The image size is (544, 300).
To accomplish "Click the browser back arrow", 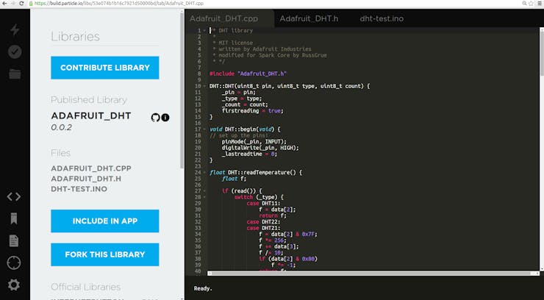I will pos(4,4).
